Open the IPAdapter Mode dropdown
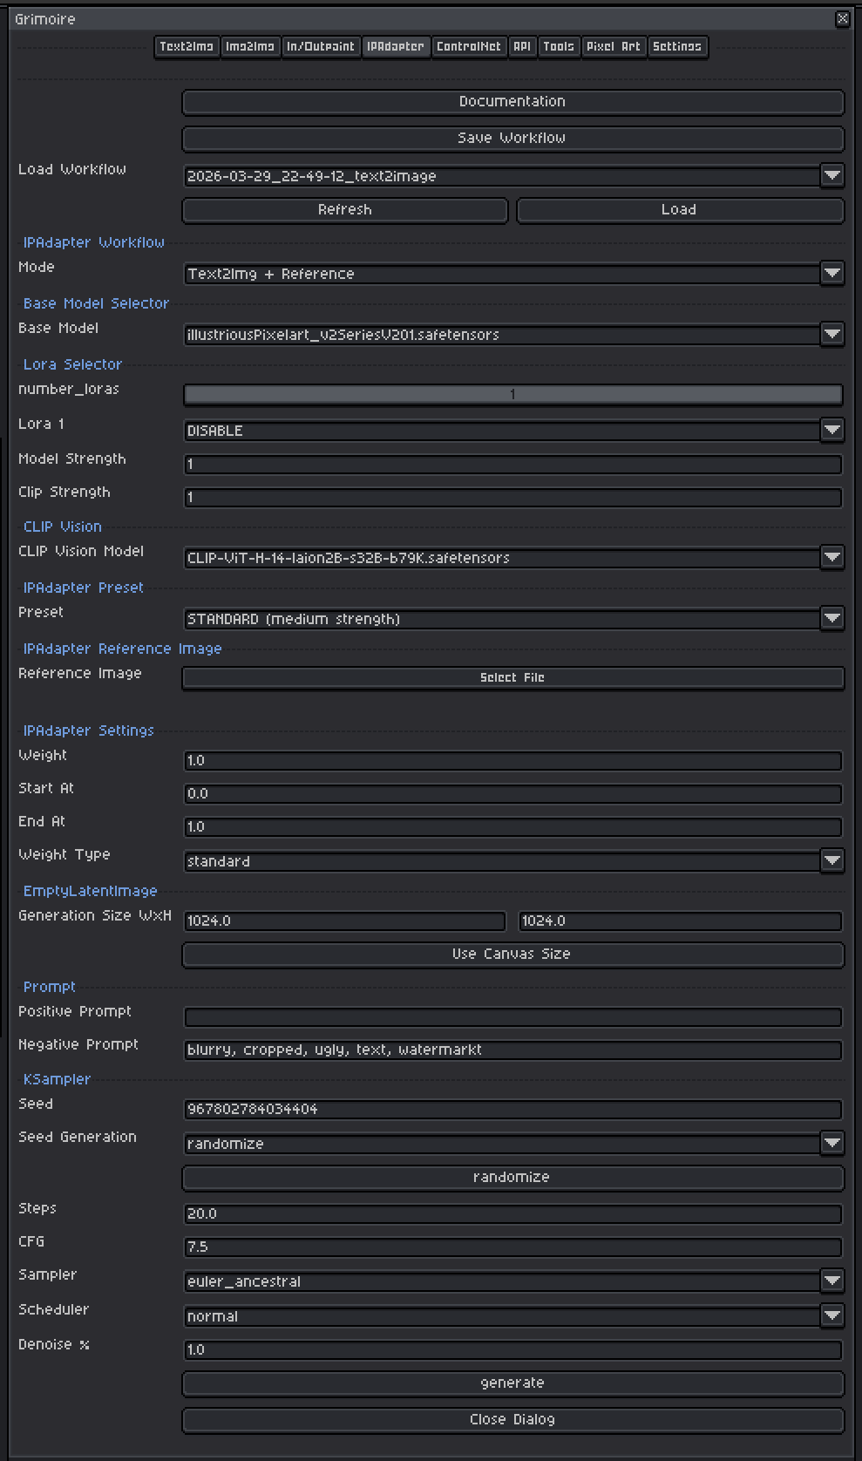The width and height of the screenshot is (862, 1461). click(513, 274)
